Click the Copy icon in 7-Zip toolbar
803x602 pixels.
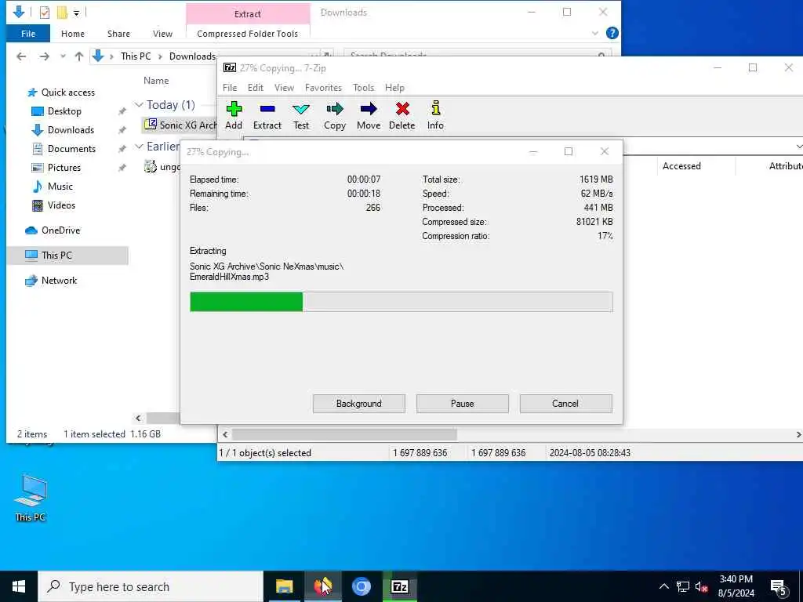click(x=335, y=116)
